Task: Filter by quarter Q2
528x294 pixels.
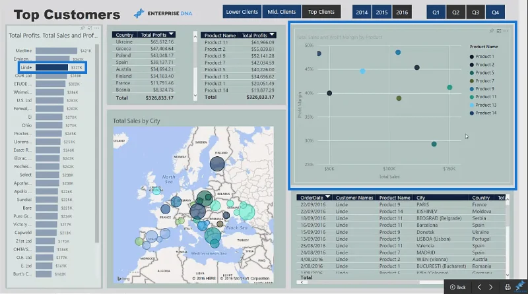Action: click(x=455, y=12)
